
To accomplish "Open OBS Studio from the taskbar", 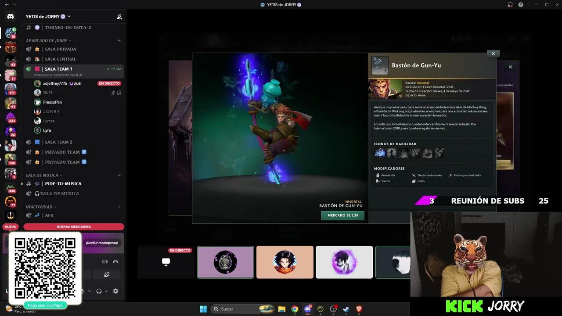I will [x=333, y=309].
